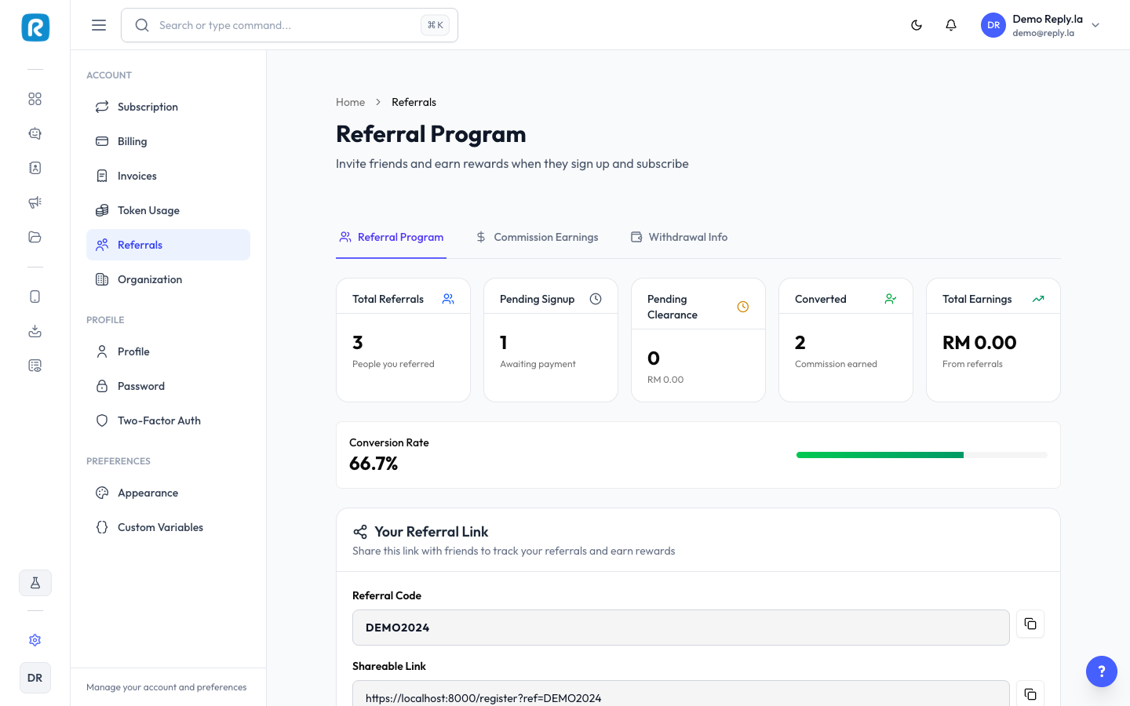The image size is (1130, 706).
Task: Select Referrals in the sidebar
Action: click(168, 245)
